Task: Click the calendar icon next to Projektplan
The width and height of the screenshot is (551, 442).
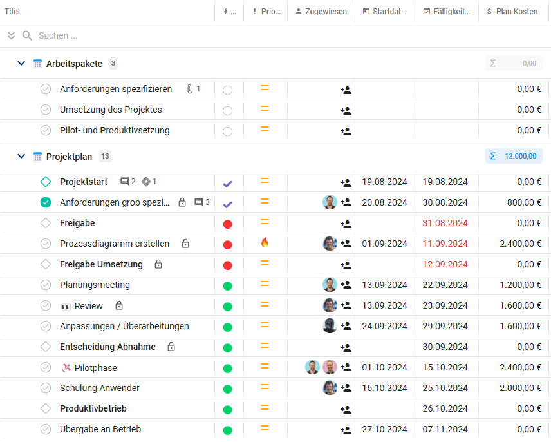Action: [x=37, y=157]
